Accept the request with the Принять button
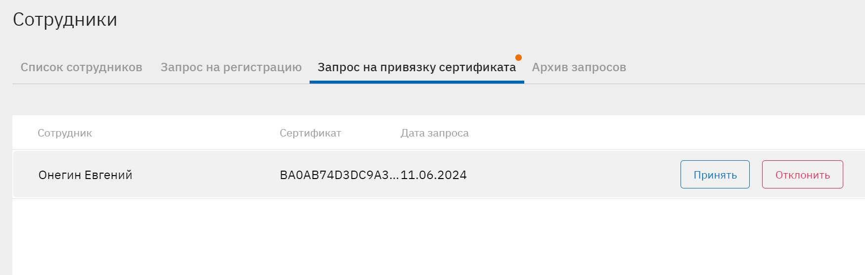Viewport: 865px width, 275px height. 715,175
